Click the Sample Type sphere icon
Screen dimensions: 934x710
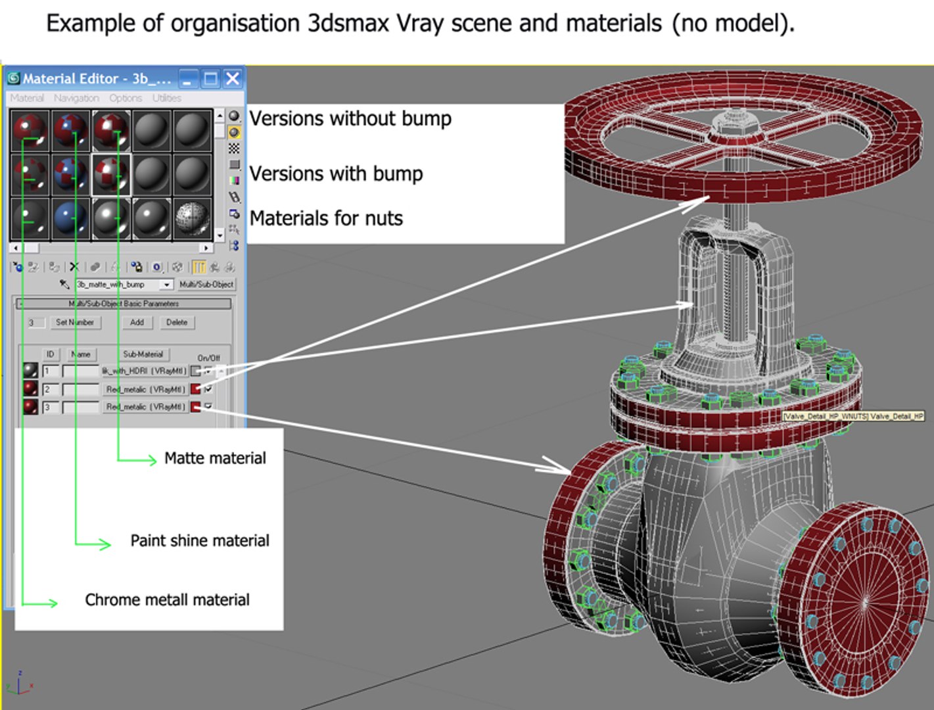234,116
